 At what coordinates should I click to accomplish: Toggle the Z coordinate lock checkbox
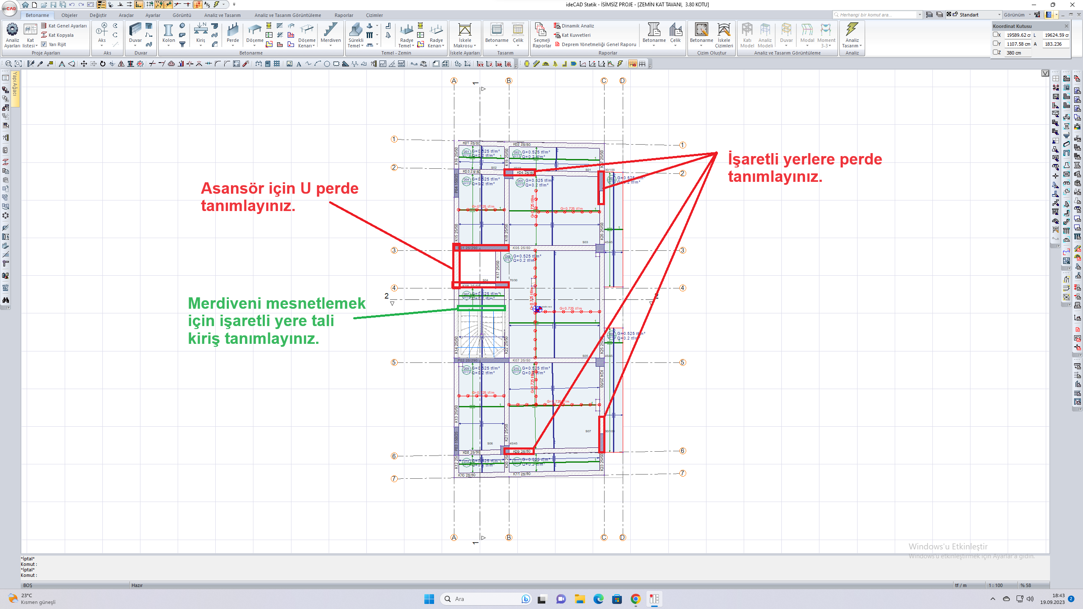[995, 52]
